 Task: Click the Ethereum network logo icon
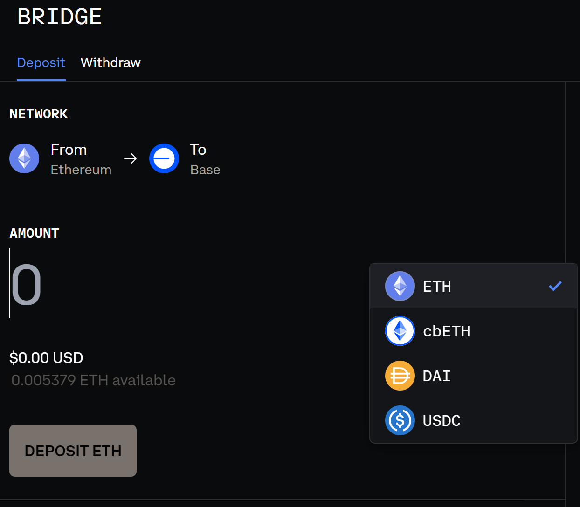[x=24, y=158]
